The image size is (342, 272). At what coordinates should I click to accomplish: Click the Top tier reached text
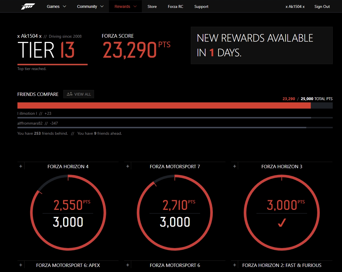point(32,69)
